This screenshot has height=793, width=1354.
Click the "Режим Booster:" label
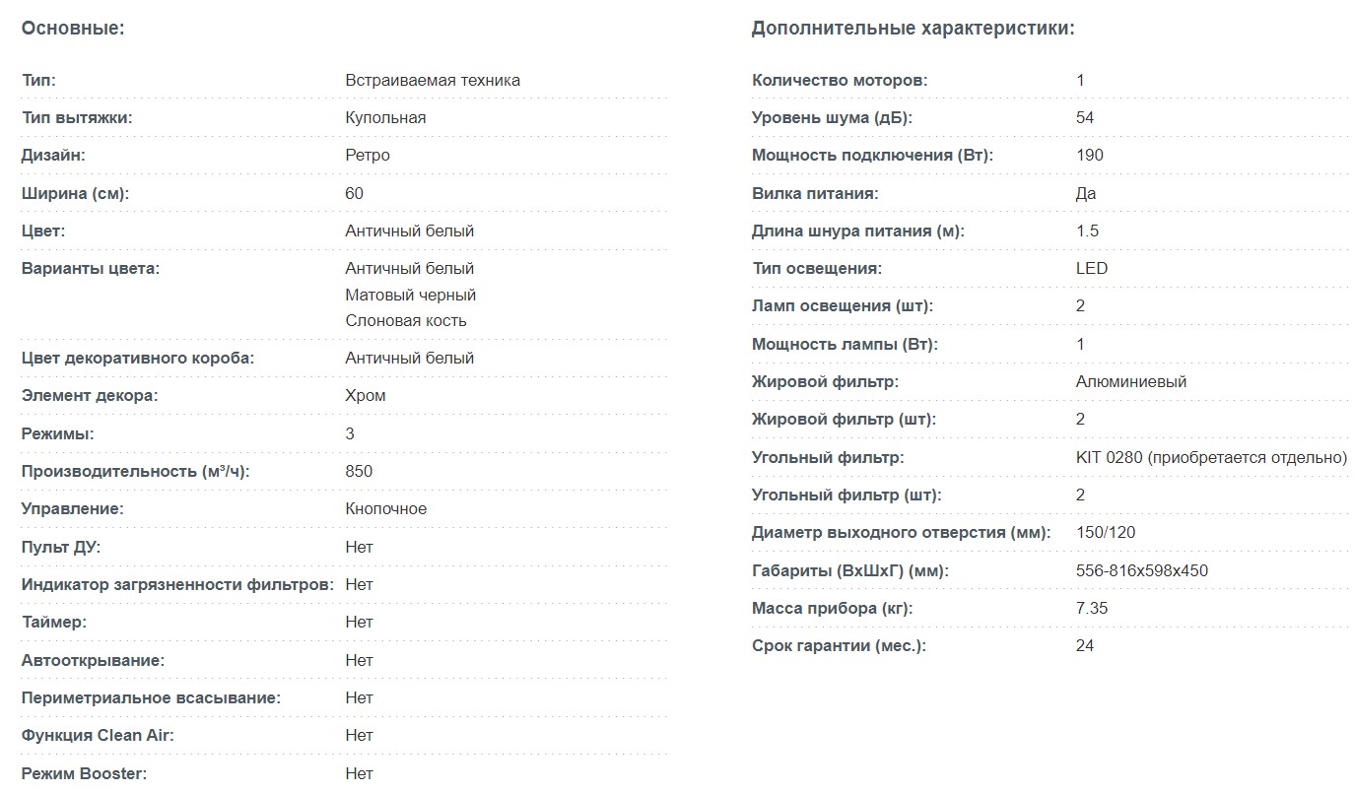click(84, 773)
